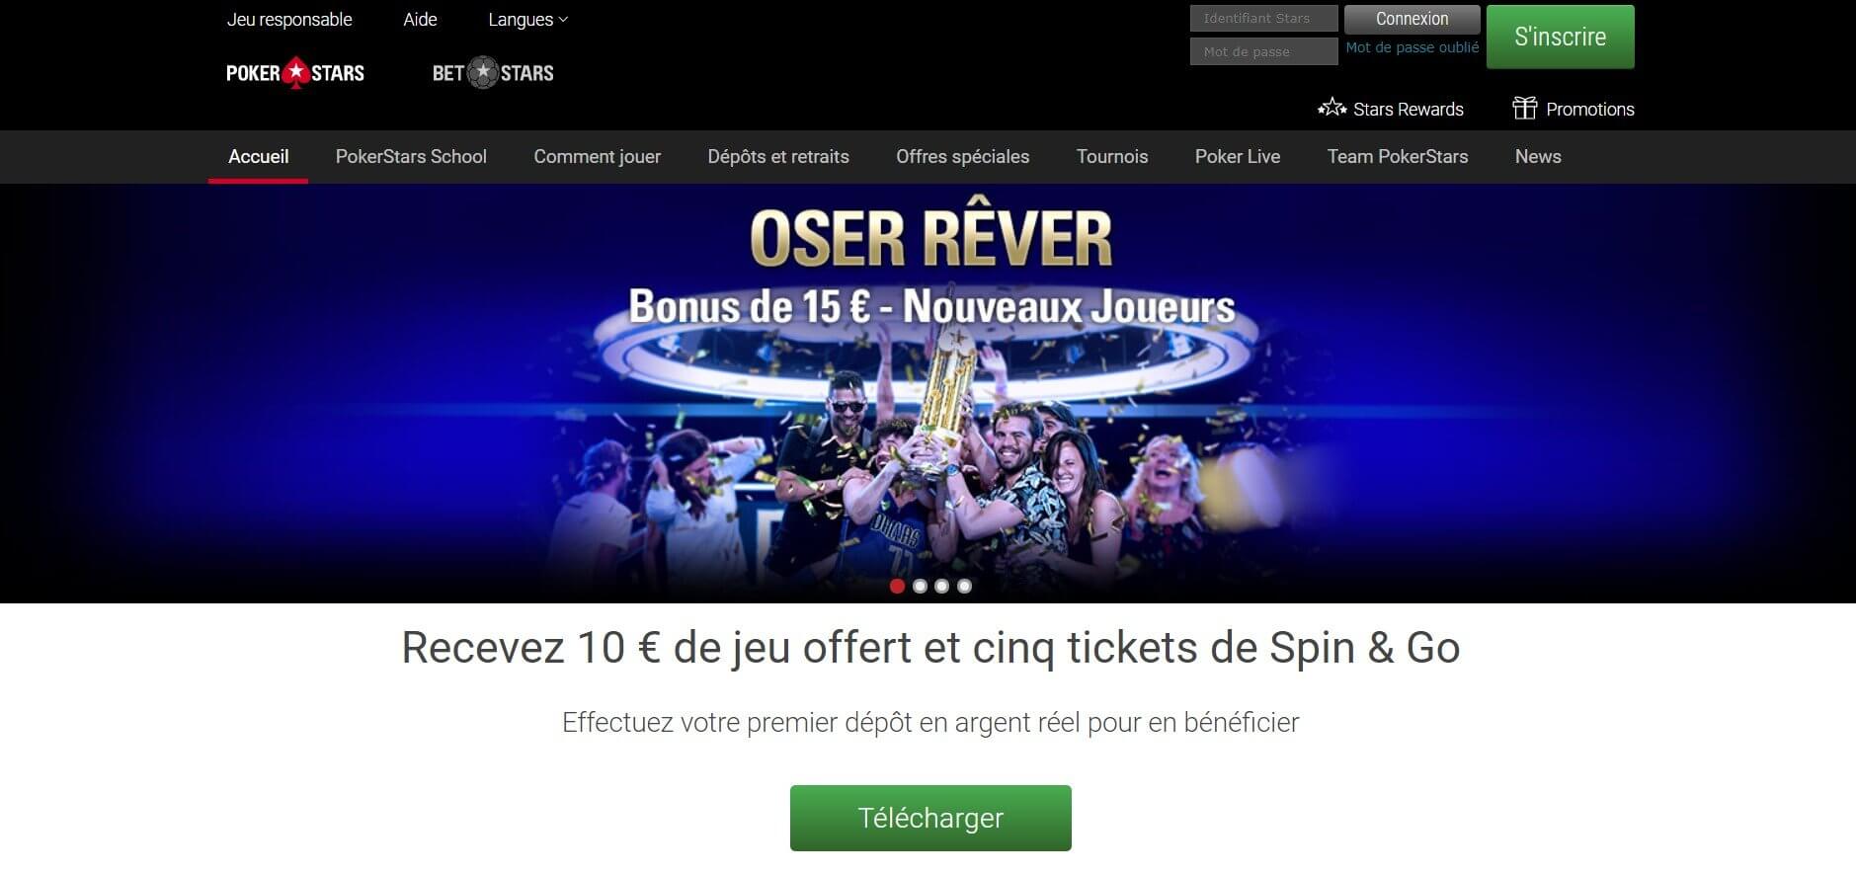Focus the Mot de passe field
The width and height of the screenshot is (1856, 873).
coord(1264,51)
